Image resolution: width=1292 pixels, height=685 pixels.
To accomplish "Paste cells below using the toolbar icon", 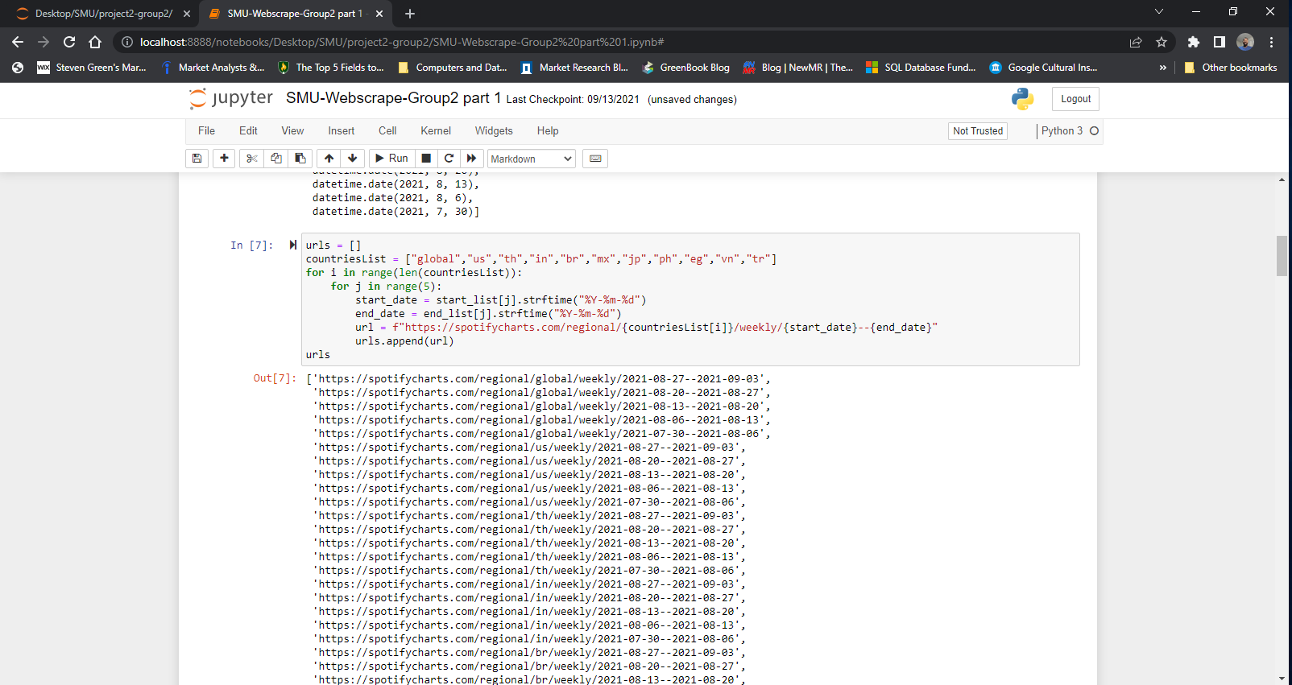I will pos(300,159).
